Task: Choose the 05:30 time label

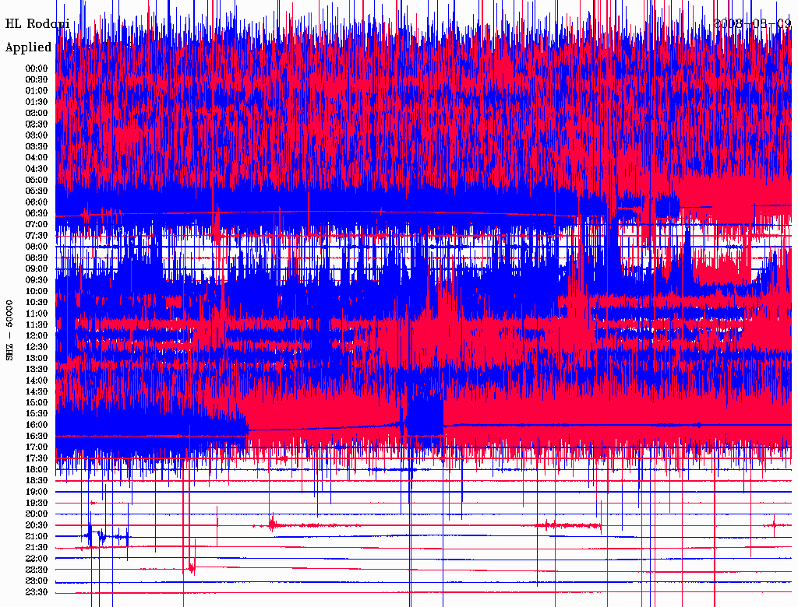Action: [x=37, y=191]
